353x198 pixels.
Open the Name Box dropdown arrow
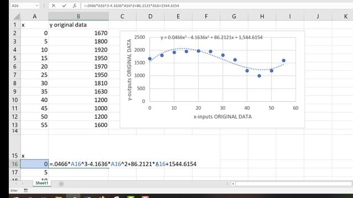pos(37,5)
